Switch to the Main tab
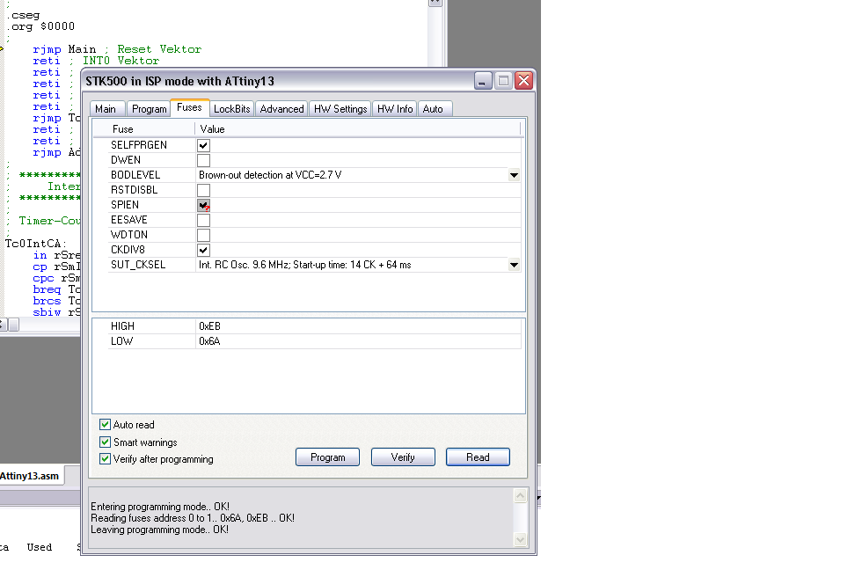The height and width of the screenshot is (570, 855). 106,109
